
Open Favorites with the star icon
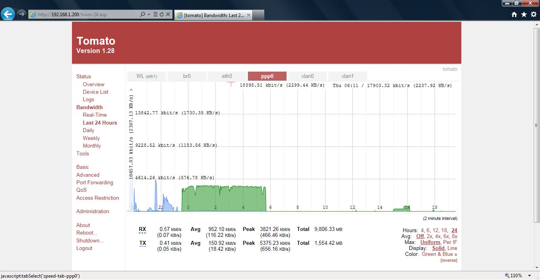tap(524, 14)
